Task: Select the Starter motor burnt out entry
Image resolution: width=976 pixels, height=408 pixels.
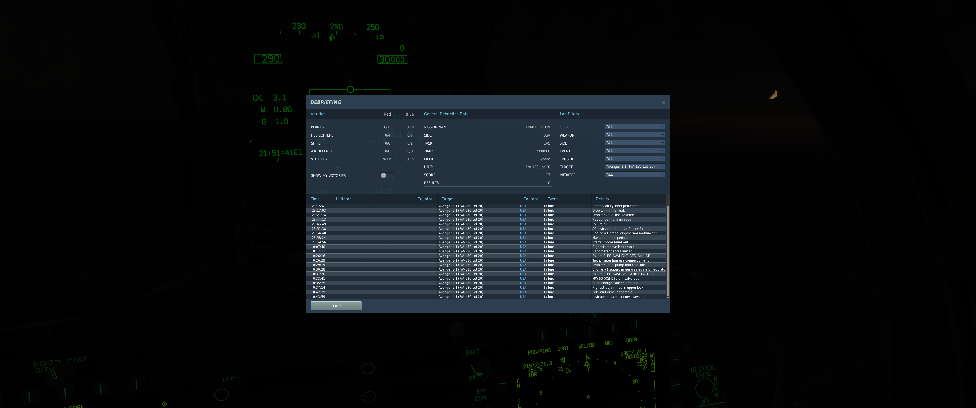Action: 486,242
